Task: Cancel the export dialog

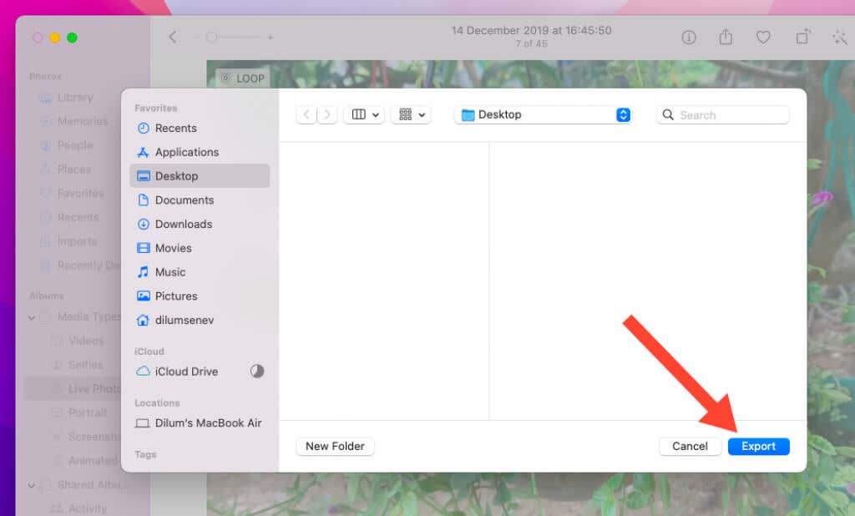Action: click(690, 446)
